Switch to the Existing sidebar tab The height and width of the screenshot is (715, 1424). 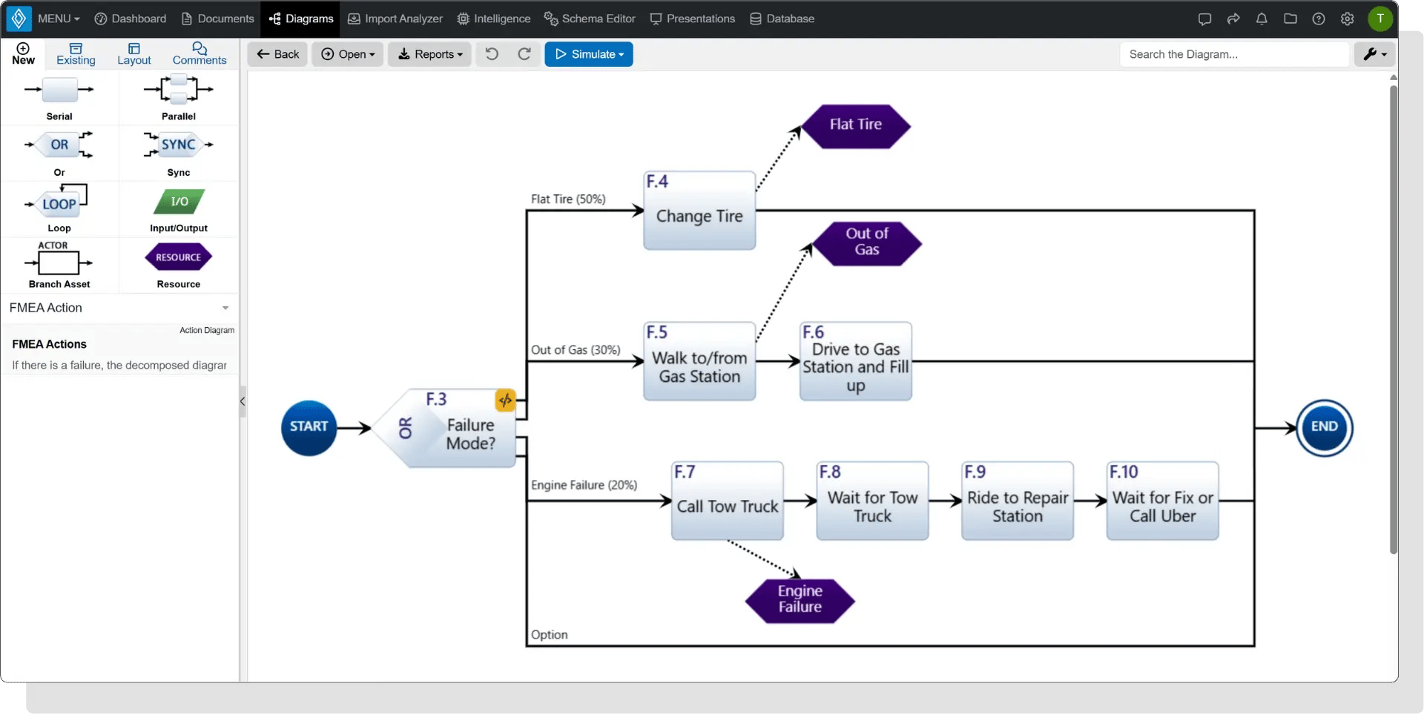(x=76, y=54)
